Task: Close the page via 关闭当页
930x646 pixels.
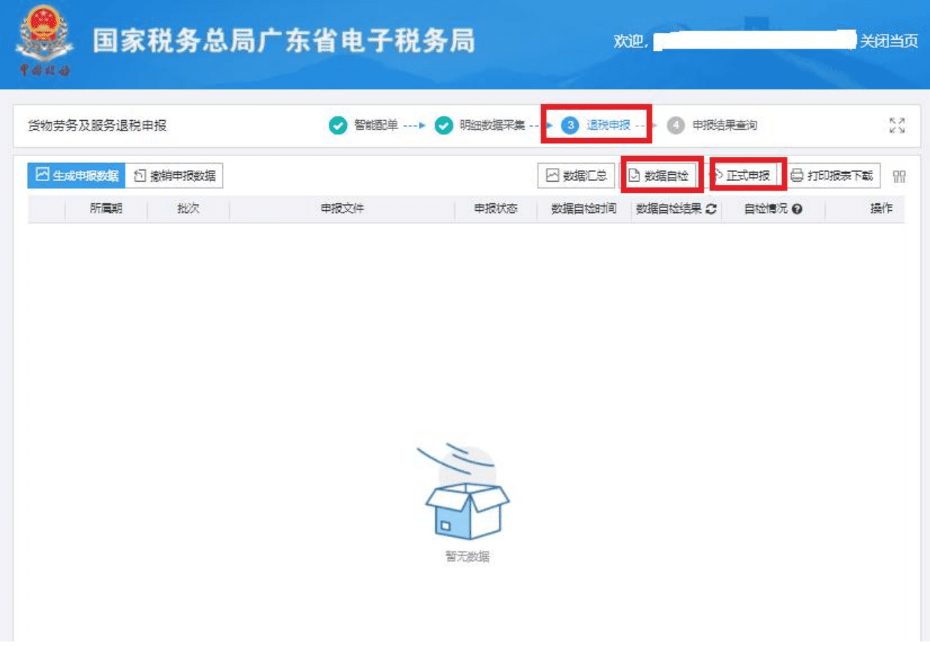Action: click(x=889, y=41)
